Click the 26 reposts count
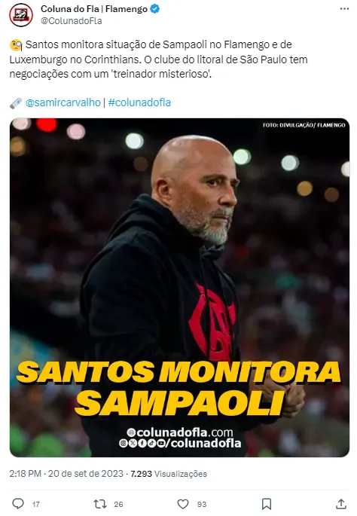 pyautogui.click(x=118, y=504)
